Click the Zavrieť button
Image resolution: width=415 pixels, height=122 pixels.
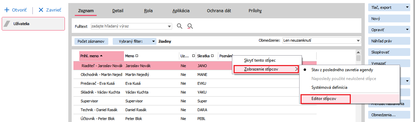point(50,10)
